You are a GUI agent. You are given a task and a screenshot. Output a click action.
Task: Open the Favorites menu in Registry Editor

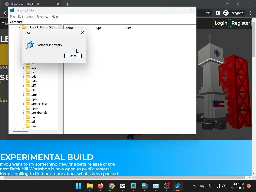point(42,17)
